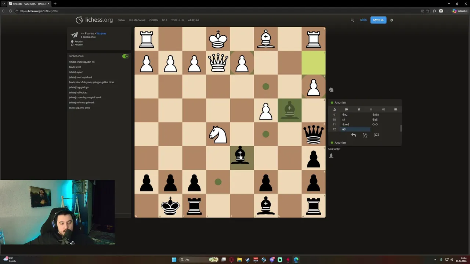Open Discord from the taskbar
Viewport: 470px width, 264px height.
272,260
